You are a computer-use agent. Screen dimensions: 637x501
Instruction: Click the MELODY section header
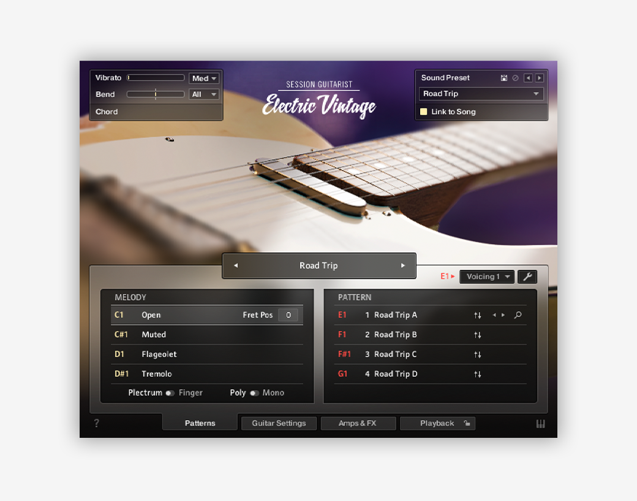click(x=130, y=297)
